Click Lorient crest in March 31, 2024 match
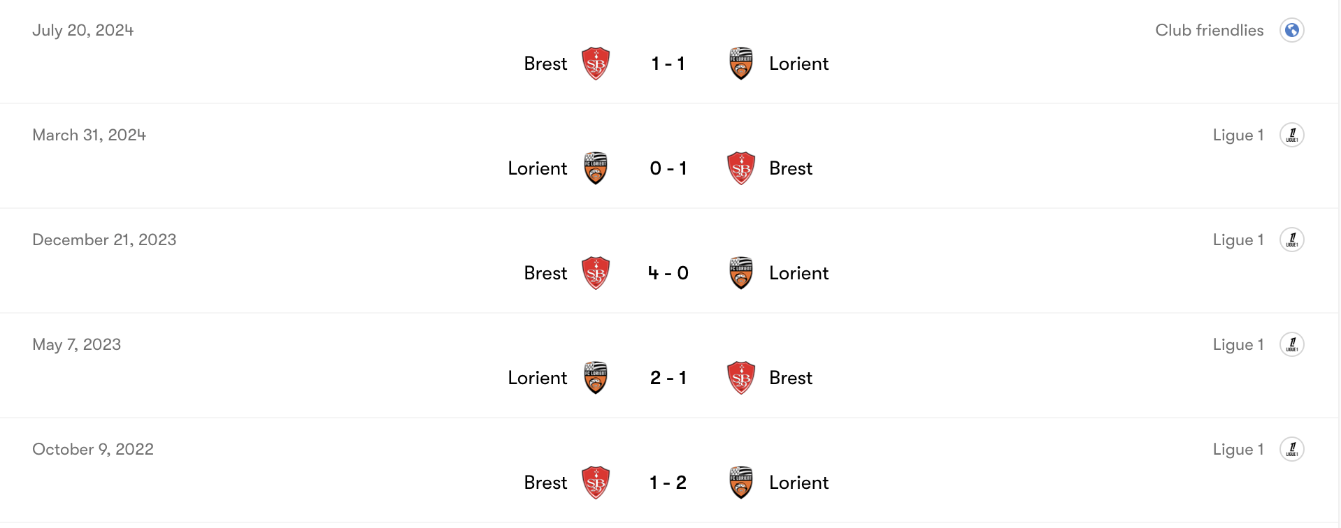This screenshot has width=1341, height=528. click(x=596, y=168)
